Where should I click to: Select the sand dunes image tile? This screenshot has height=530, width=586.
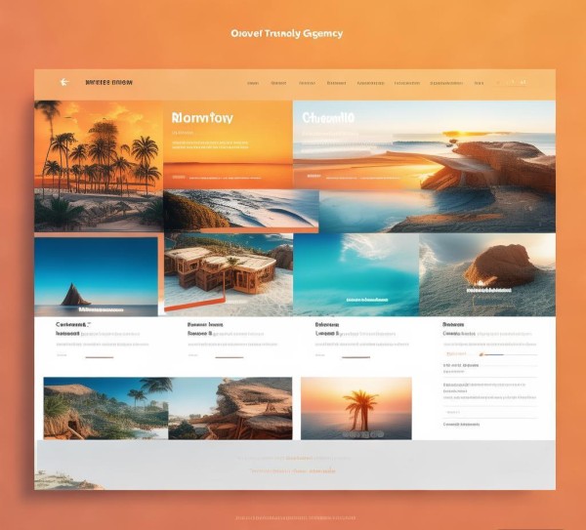coord(227,209)
